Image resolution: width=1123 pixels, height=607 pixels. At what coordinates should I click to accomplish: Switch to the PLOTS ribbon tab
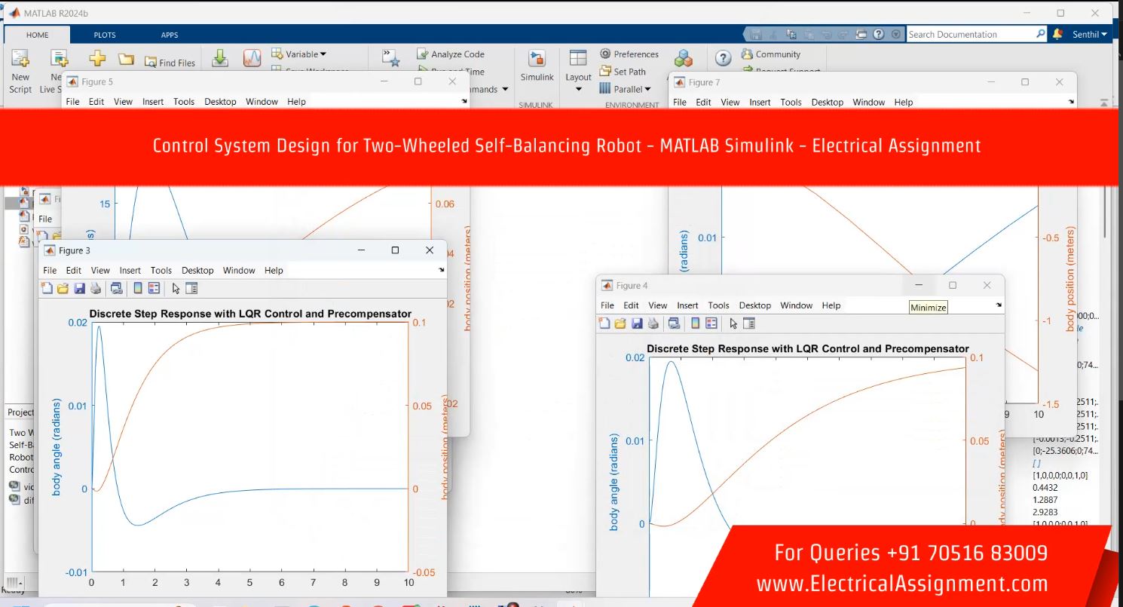point(105,35)
